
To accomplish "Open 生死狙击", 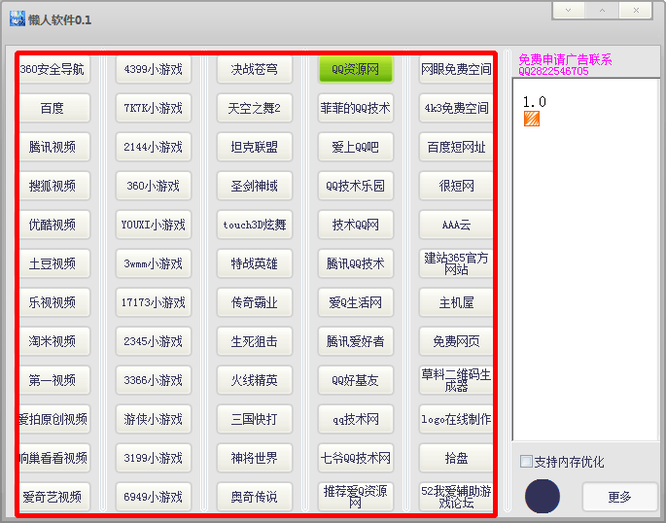I will [255, 341].
